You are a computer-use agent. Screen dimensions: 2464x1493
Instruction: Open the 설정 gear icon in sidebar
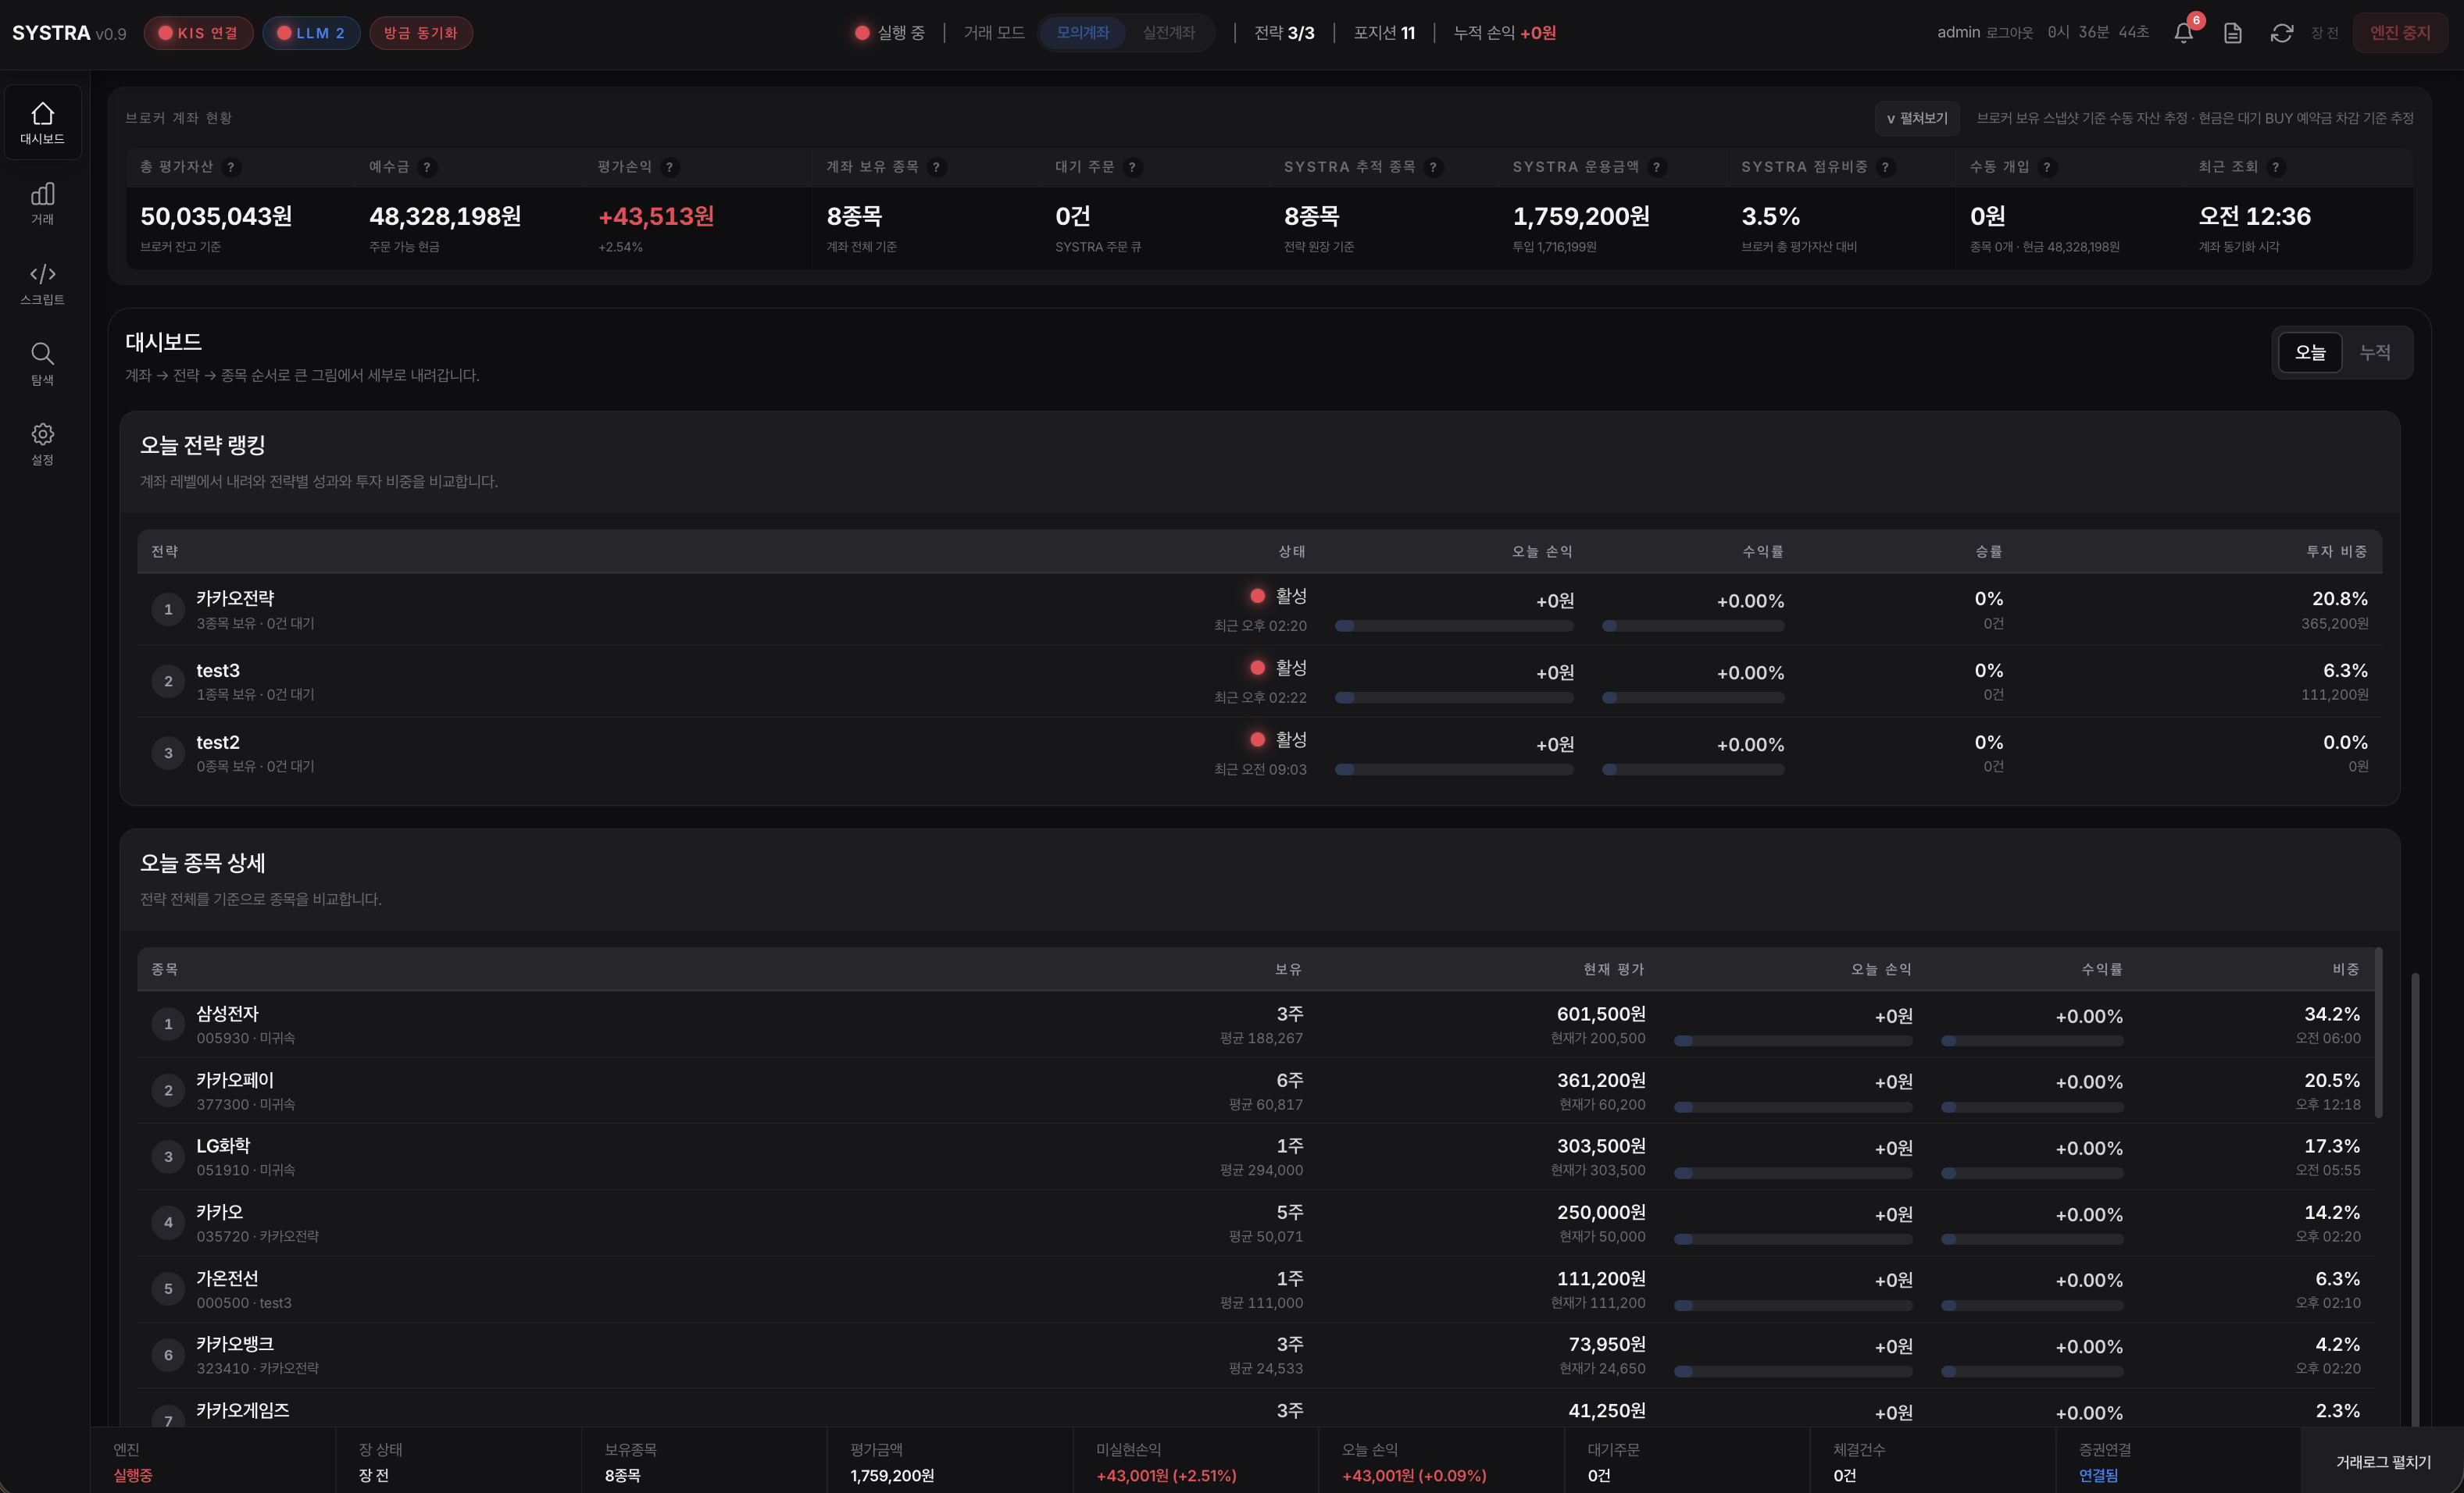point(42,443)
